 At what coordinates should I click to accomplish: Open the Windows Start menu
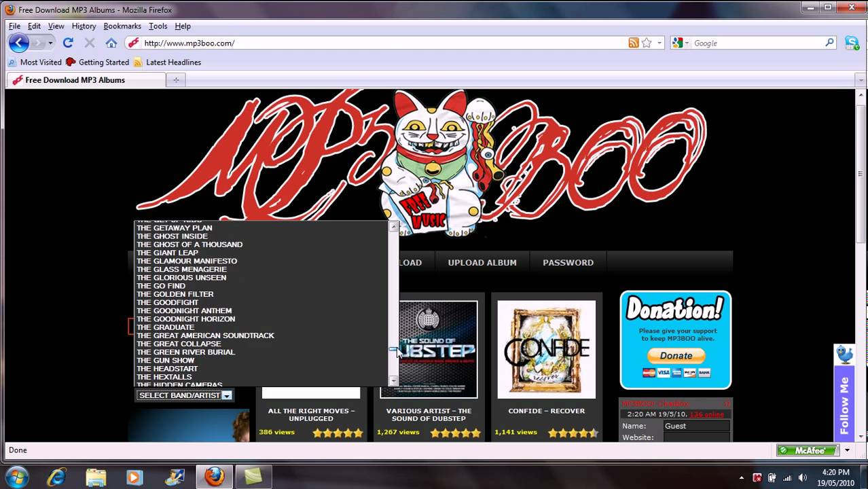click(x=17, y=477)
